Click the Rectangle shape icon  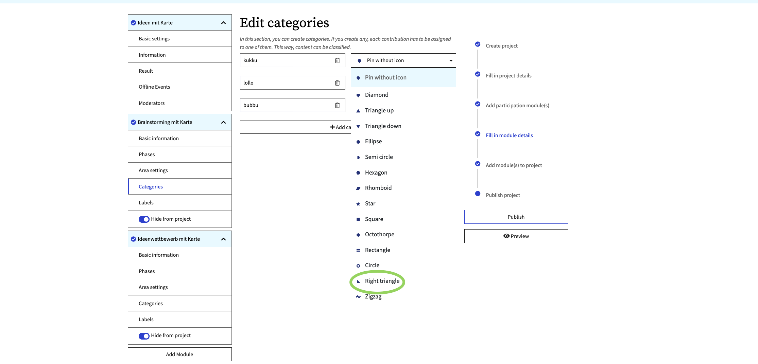point(358,250)
